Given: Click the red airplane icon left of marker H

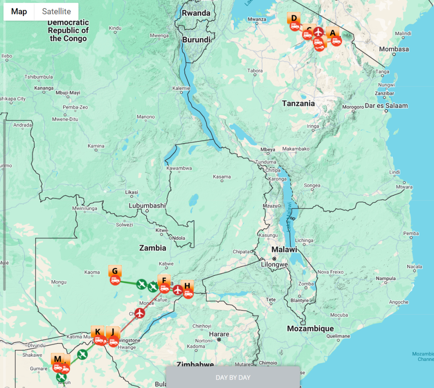Looking at the screenshot, I should click(178, 290).
